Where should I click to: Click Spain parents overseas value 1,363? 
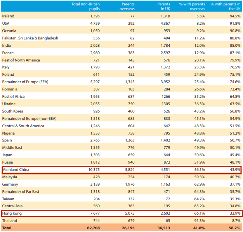(130, 140)
